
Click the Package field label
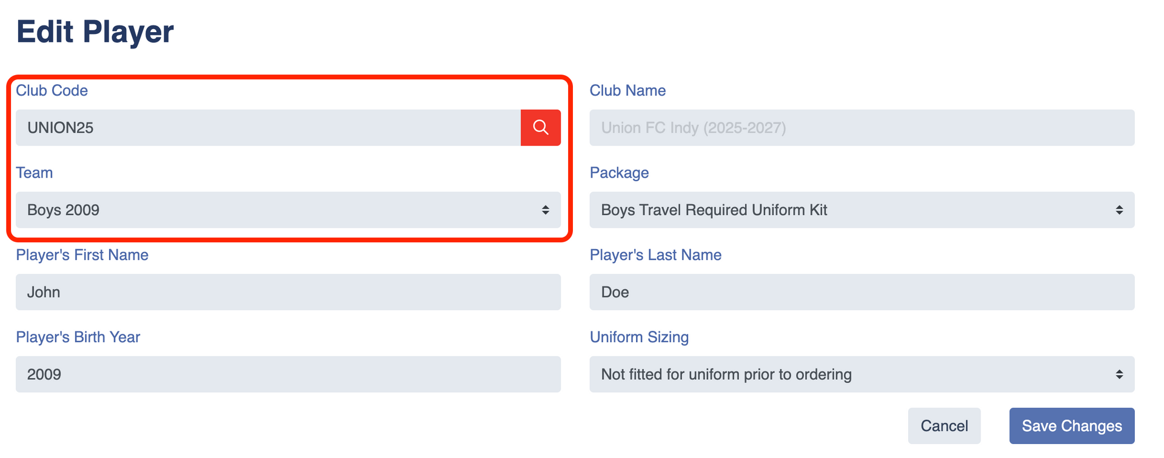coord(619,173)
